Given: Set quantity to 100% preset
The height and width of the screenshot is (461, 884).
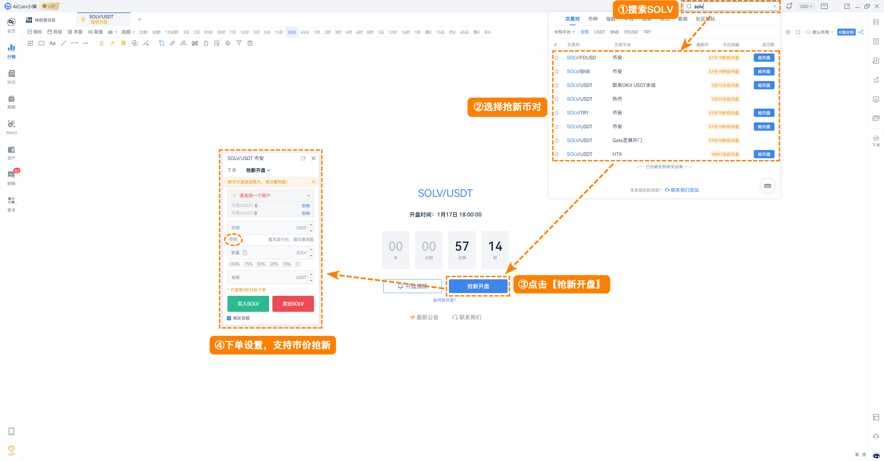Looking at the screenshot, I should click(234, 264).
